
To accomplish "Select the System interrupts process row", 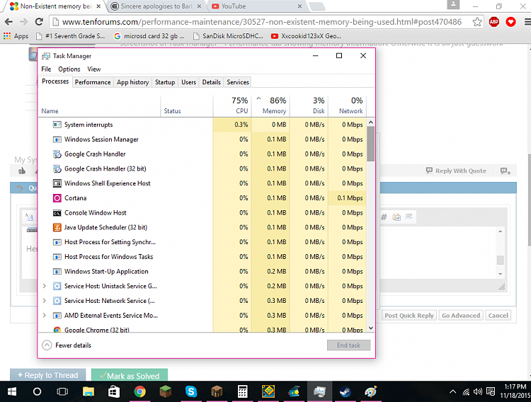I will 202,125.
